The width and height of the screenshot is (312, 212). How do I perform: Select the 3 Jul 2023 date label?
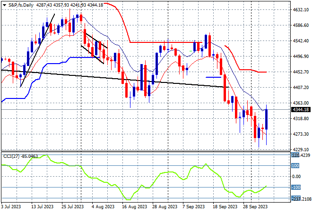pyautogui.click(x=11, y=207)
